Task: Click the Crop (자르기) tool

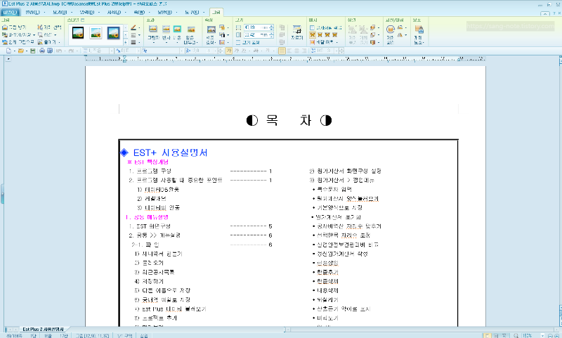Action: tap(296, 32)
